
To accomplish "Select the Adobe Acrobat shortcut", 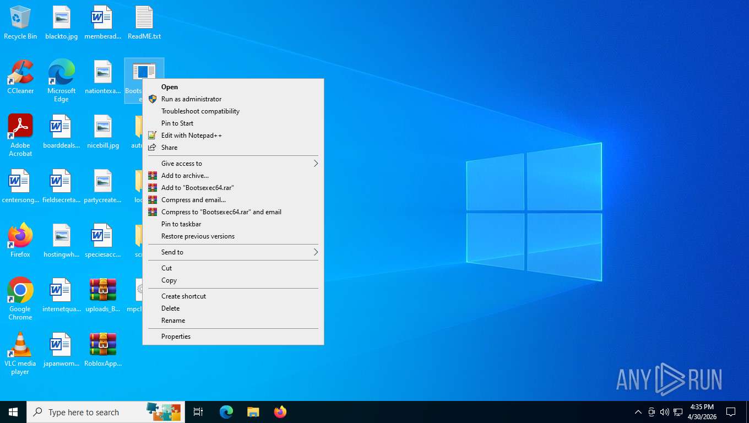I will [x=20, y=135].
